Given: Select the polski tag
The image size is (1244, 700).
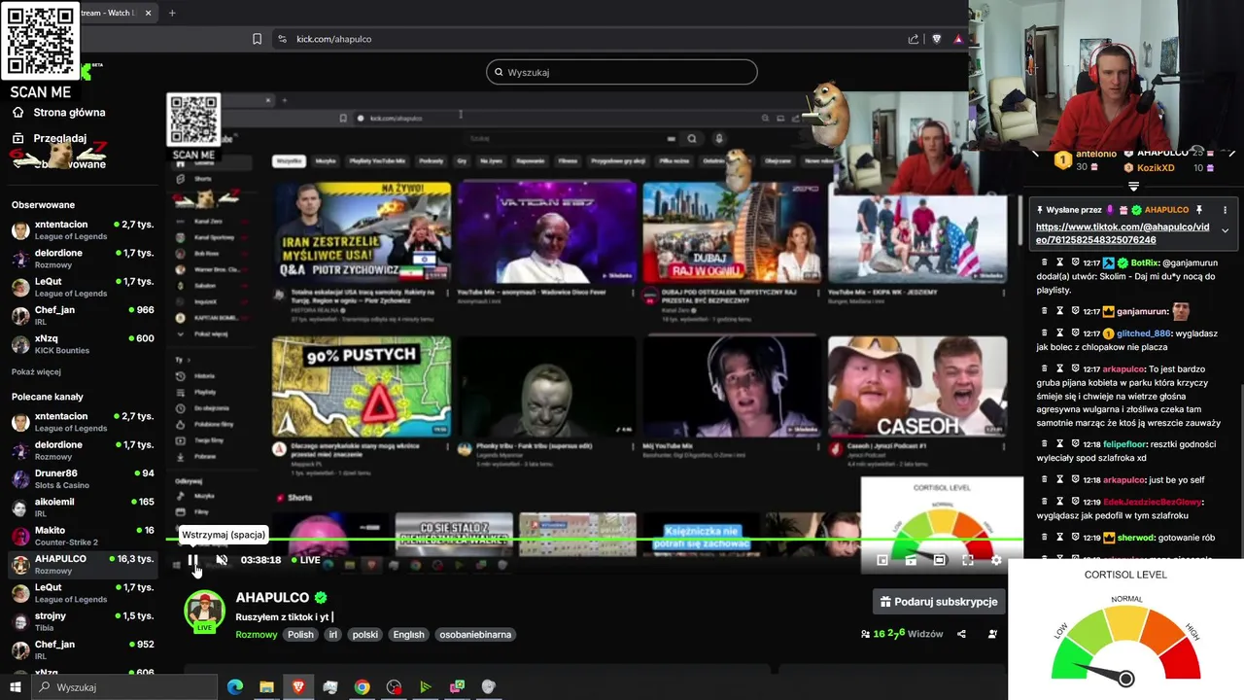Looking at the screenshot, I should click(365, 635).
